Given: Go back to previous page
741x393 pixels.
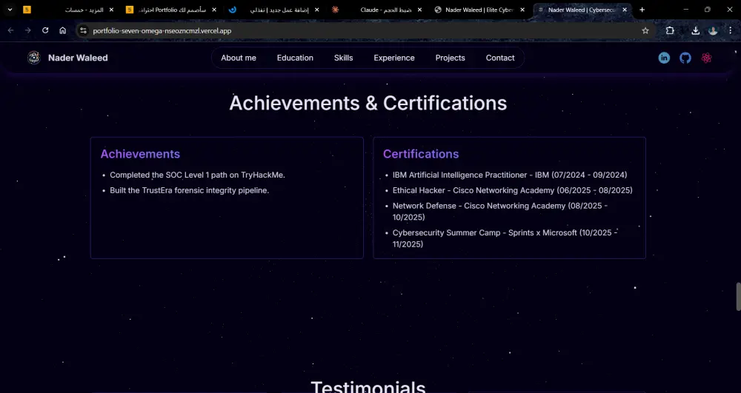Looking at the screenshot, I should tap(10, 30).
